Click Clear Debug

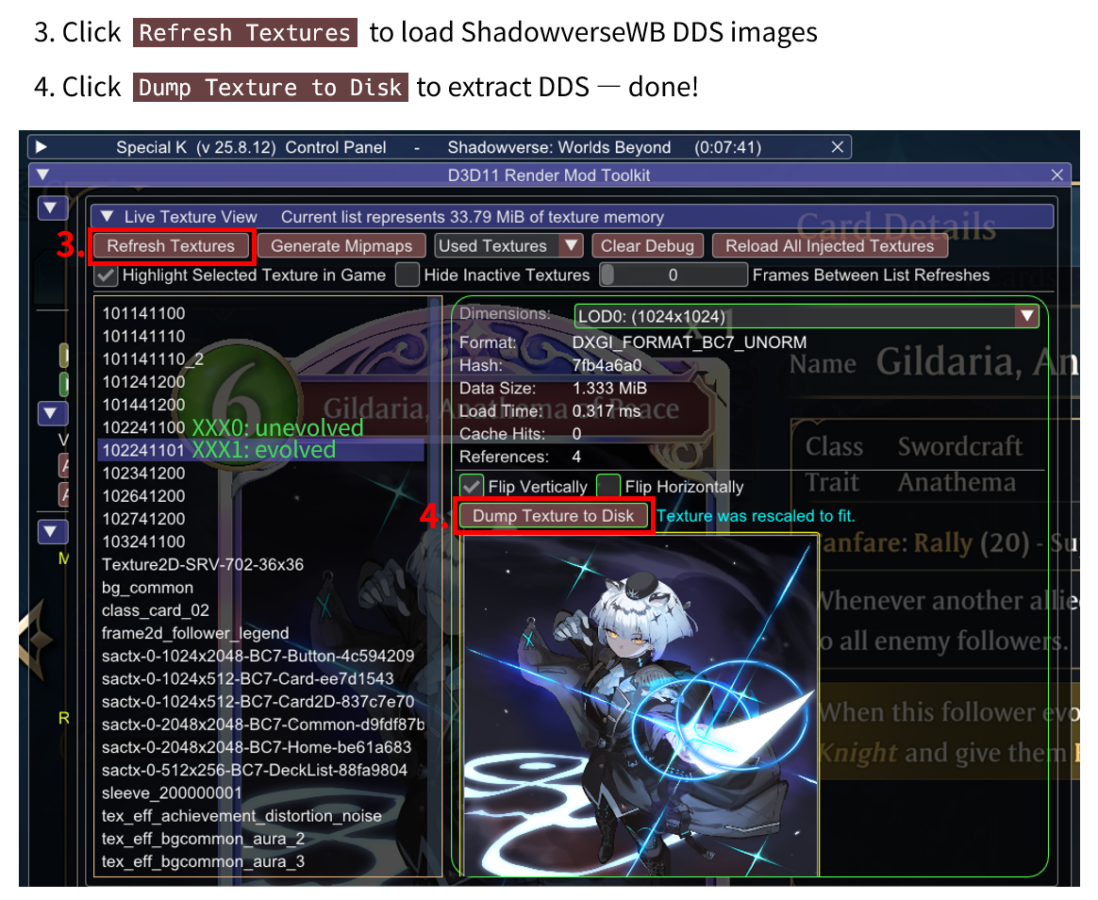coord(647,246)
